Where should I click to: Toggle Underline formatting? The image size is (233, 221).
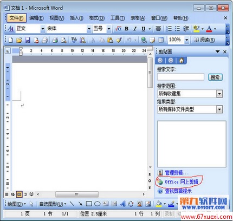point(144,29)
